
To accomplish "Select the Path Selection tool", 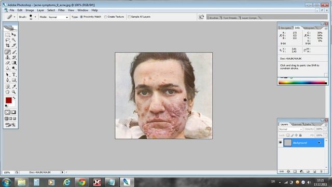I will coord(7,75).
